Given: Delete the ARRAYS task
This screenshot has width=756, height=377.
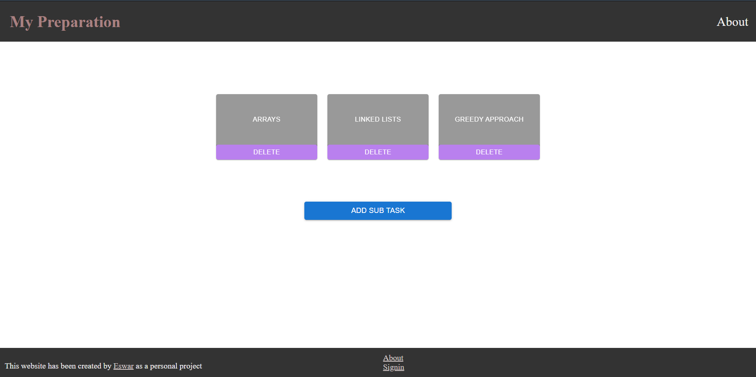Looking at the screenshot, I should point(266,152).
